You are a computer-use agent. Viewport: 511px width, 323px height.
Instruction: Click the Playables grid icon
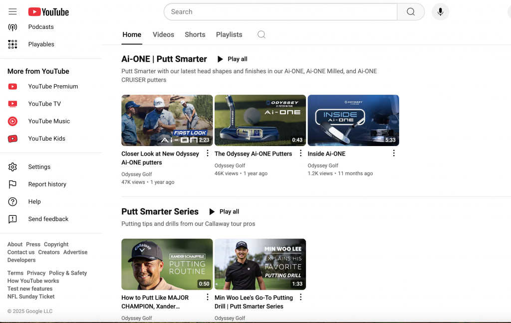pos(12,44)
